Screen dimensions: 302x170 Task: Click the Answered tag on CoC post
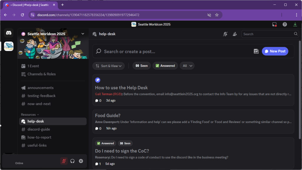[106, 143]
